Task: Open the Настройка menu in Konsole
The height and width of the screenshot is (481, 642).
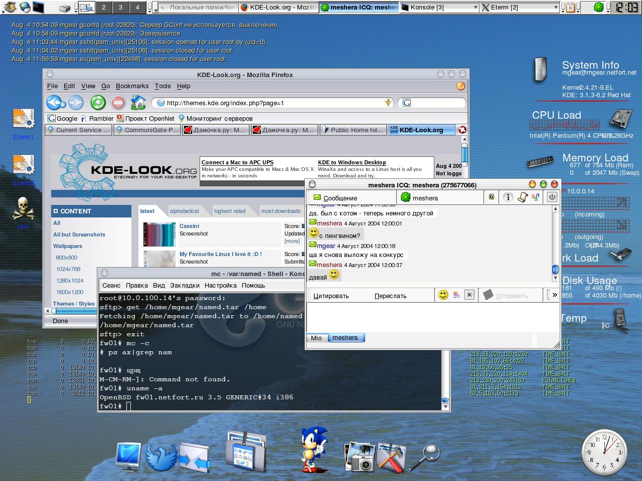Action: click(221, 286)
